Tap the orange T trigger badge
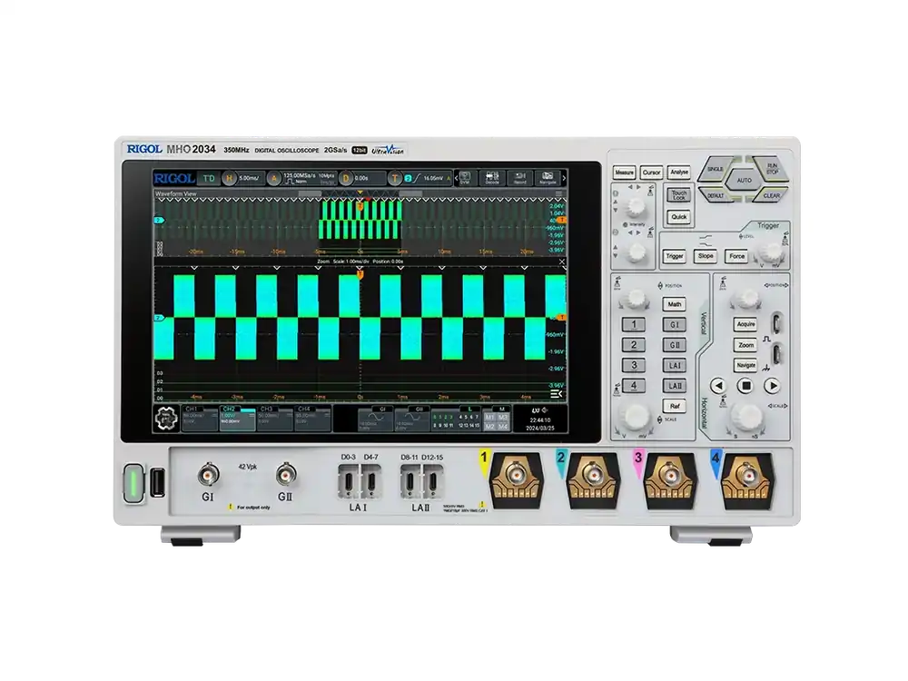 (394, 178)
